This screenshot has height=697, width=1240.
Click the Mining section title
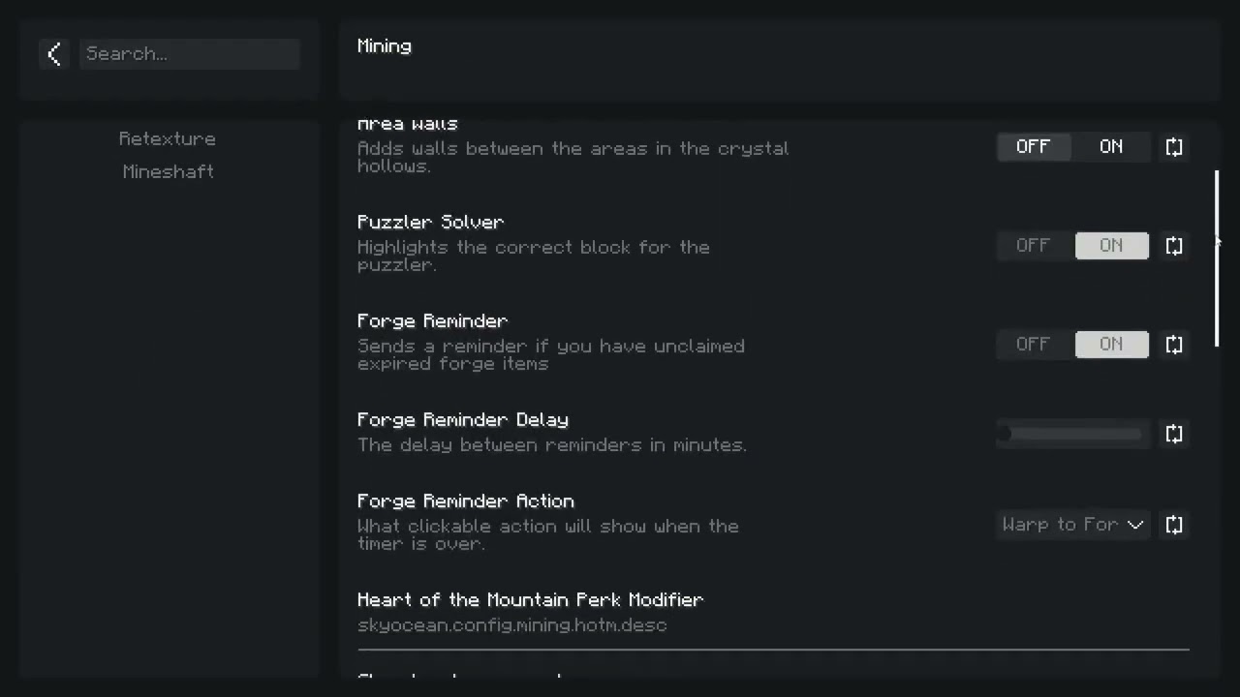click(x=385, y=46)
